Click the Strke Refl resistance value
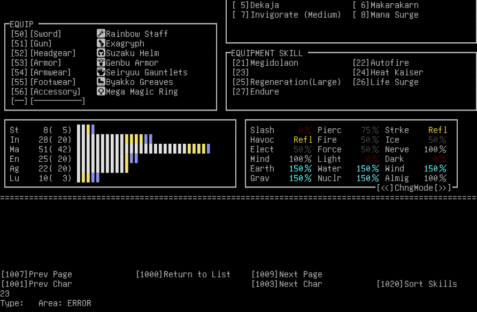This screenshot has height=312, width=477. click(437, 130)
